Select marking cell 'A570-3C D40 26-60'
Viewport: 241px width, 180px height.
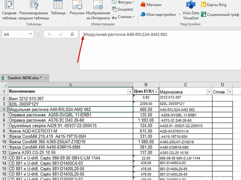[x=185, y=120]
